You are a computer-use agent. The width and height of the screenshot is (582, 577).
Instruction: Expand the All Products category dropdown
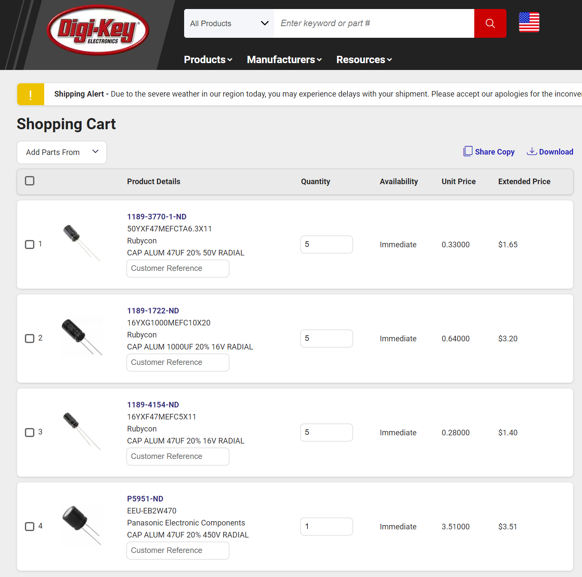tap(229, 24)
